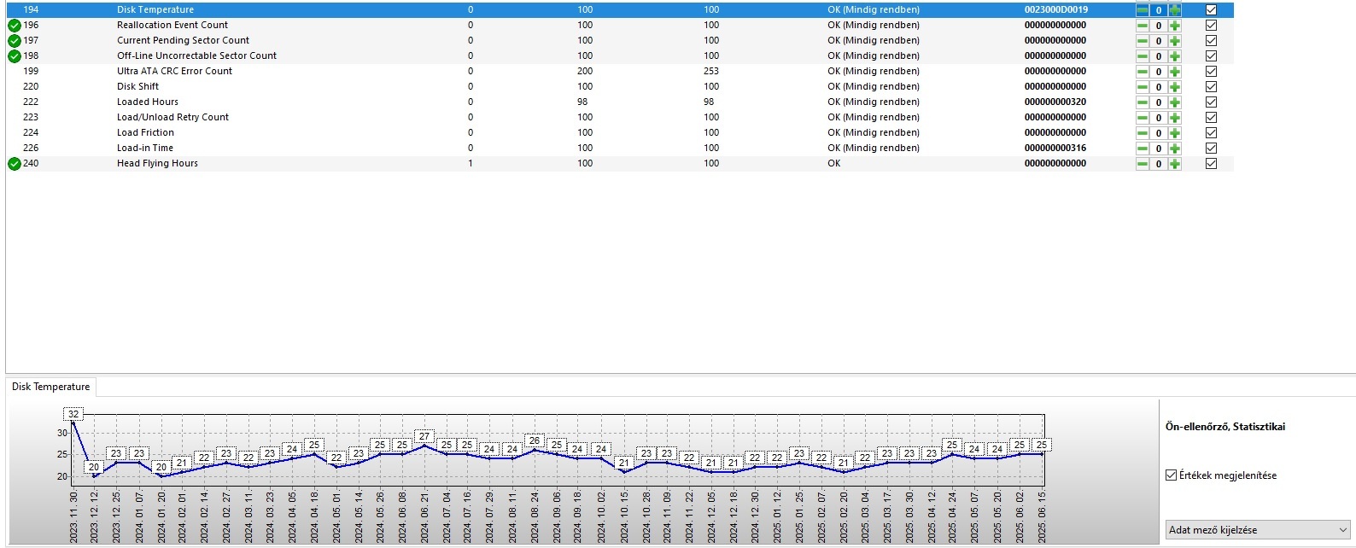Viewport: 1356px width, 548px height.
Task: Click the raw value 0023000D0019
Action: click(1056, 10)
